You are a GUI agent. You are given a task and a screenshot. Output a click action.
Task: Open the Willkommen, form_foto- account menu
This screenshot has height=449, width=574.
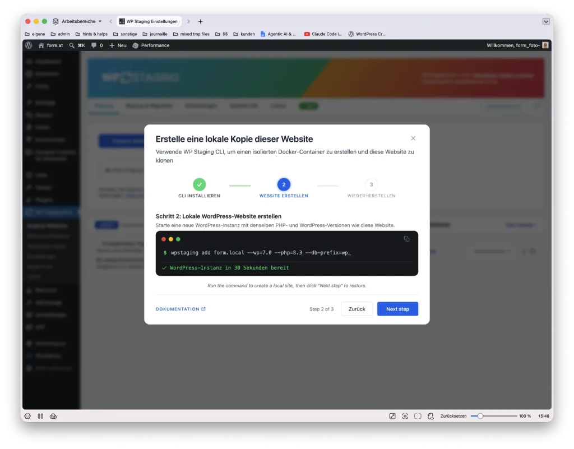(x=513, y=45)
